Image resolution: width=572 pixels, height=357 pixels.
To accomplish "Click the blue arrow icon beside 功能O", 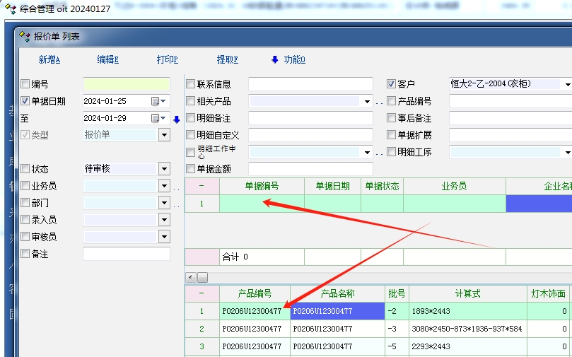I will tap(275, 60).
